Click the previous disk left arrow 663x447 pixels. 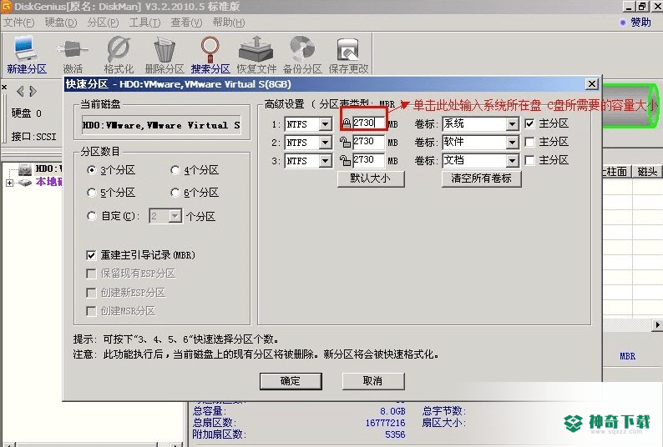pos(20,91)
